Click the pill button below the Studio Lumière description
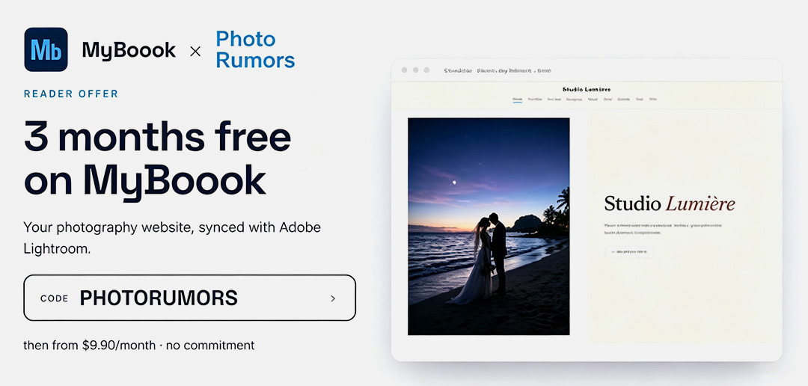The width and height of the screenshot is (808, 386). point(629,252)
